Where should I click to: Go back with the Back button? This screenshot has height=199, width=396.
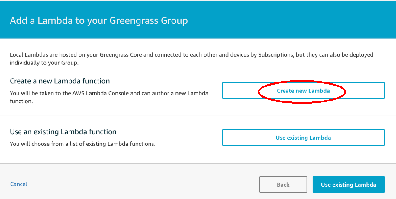pos(283,185)
